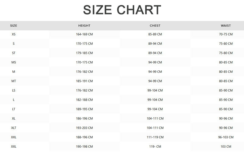Select the XLT size label
This screenshot has width=244, height=161.
(14, 128)
